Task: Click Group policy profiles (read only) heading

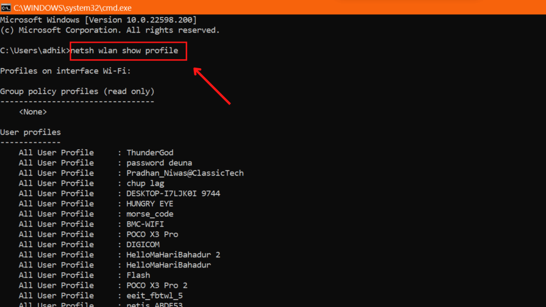Action: point(77,92)
